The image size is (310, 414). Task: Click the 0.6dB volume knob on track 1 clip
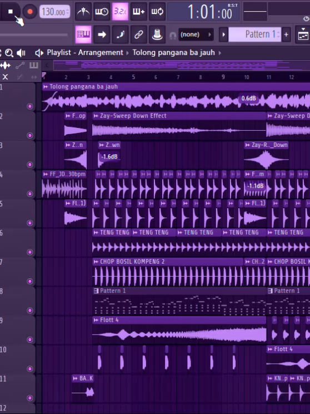click(x=248, y=98)
